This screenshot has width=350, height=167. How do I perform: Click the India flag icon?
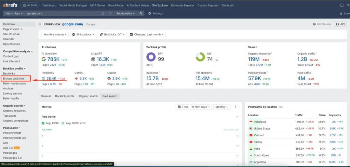251,149
